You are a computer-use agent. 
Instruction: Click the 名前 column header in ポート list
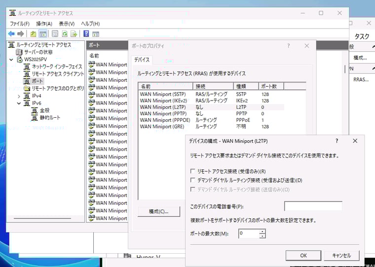(x=94, y=56)
